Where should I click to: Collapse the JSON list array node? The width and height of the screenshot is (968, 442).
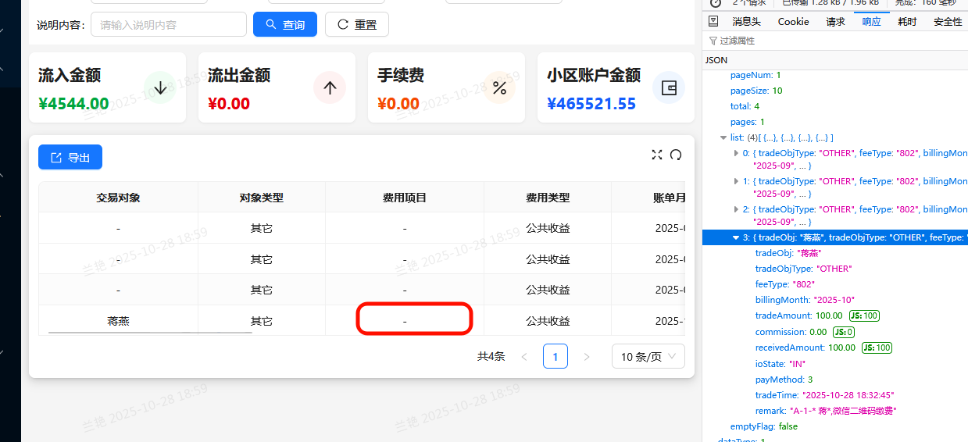[723, 137]
